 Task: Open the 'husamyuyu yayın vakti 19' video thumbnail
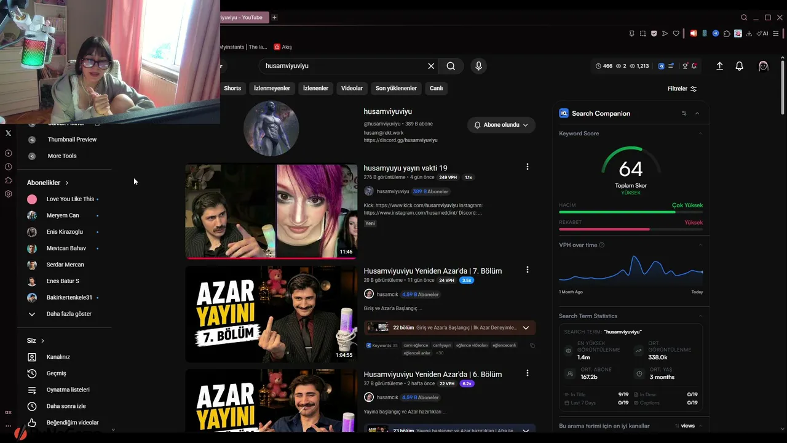click(x=271, y=211)
